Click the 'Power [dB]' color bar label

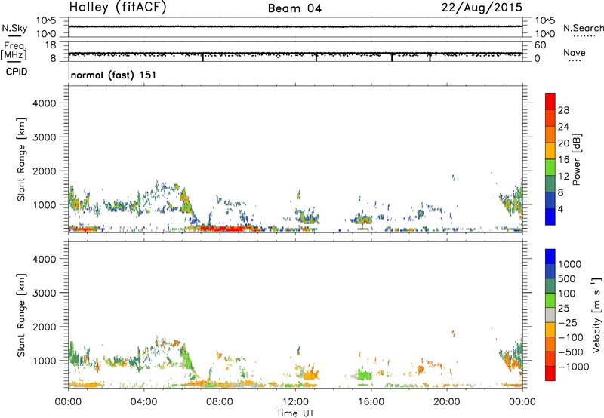pyautogui.click(x=576, y=159)
